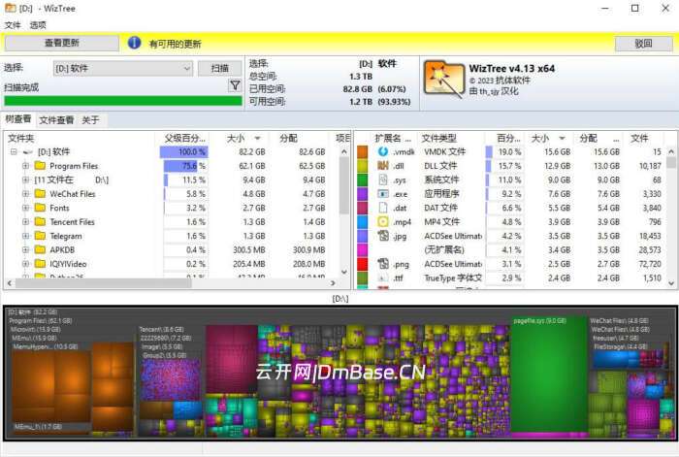Click the .ttf file type icon
The height and width of the screenshot is (457, 679).
[383, 277]
